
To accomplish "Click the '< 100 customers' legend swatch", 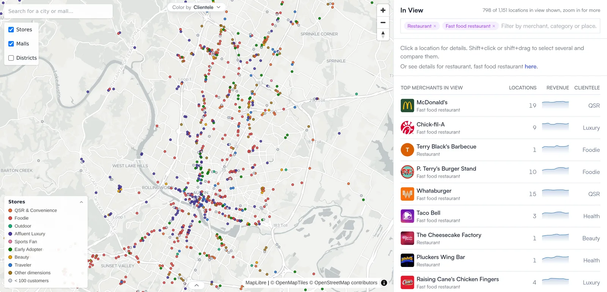I will (10, 281).
